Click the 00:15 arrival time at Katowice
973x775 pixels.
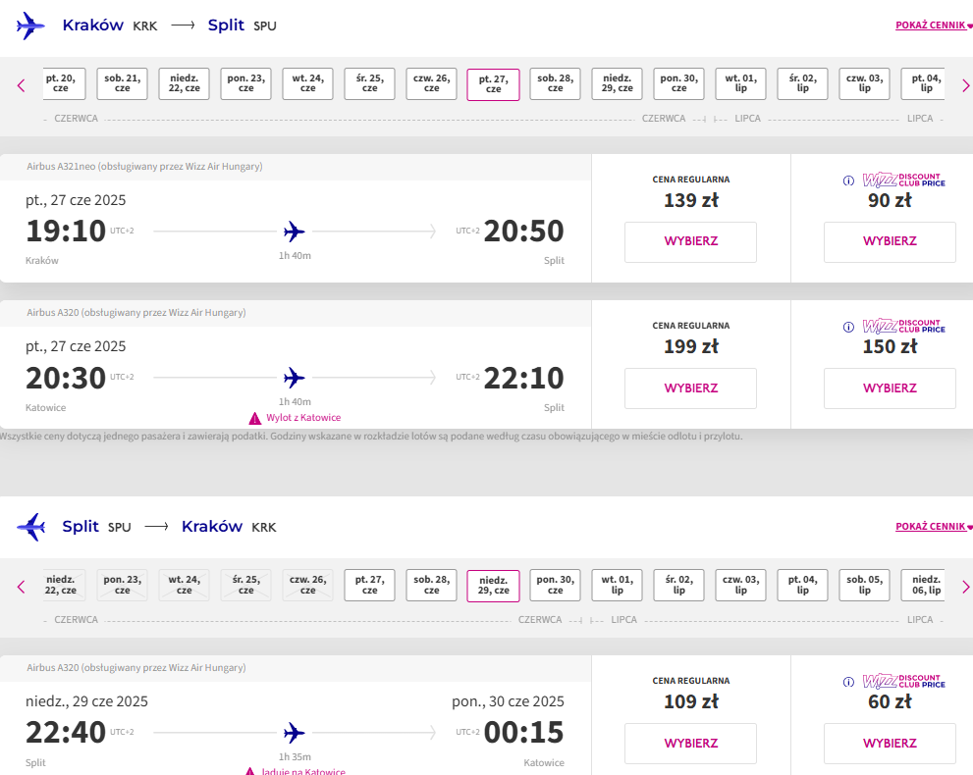pos(523,733)
